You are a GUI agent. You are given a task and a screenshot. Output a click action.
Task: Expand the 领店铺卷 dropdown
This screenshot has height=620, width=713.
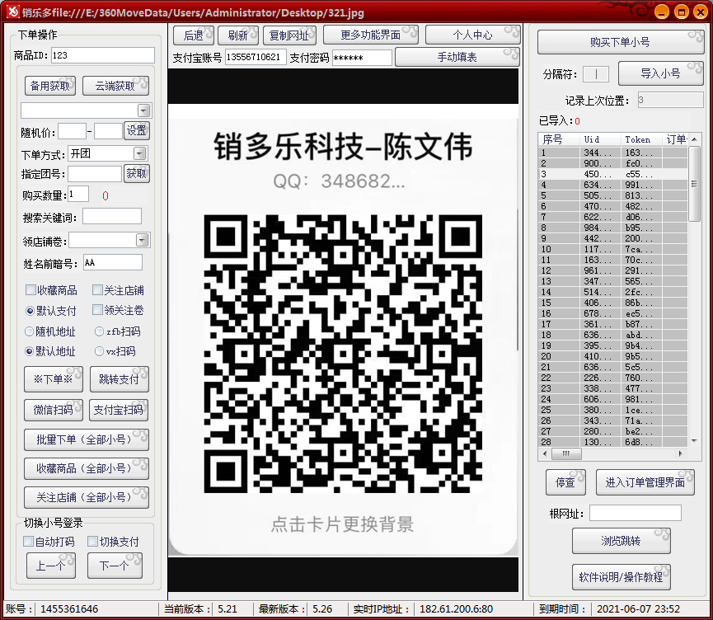pyautogui.click(x=143, y=240)
